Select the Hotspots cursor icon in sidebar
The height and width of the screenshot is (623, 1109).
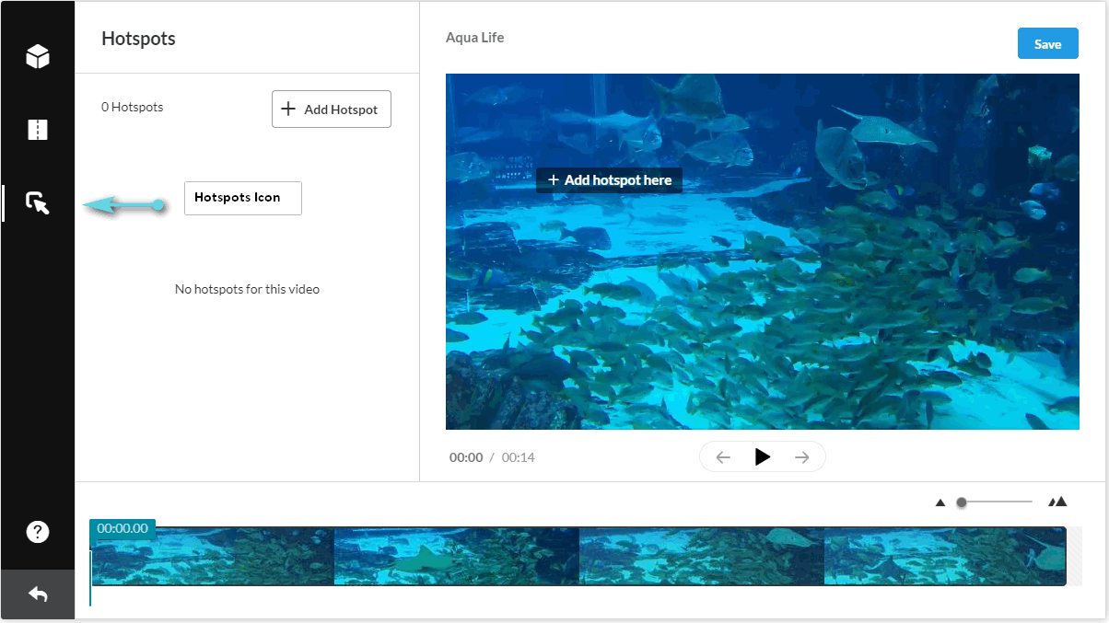point(37,202)
